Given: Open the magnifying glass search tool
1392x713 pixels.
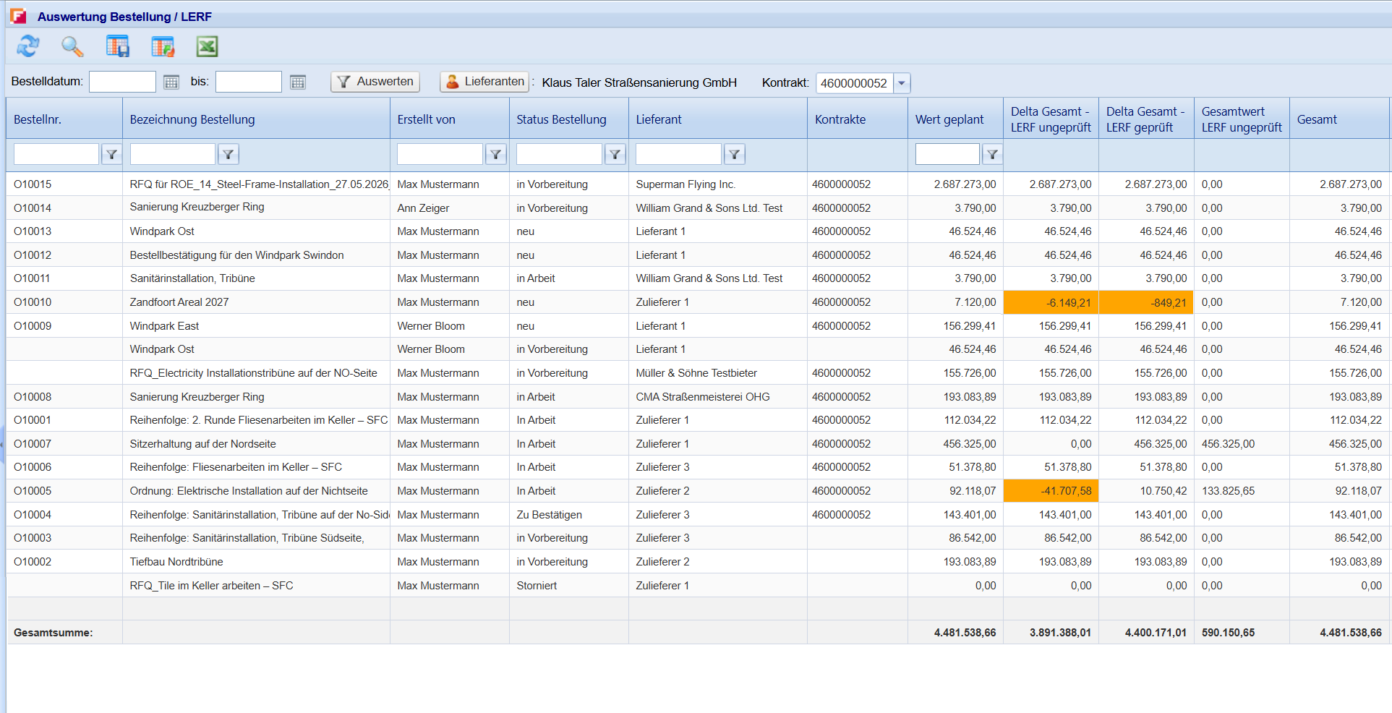Looking at the screenshot, I should 72,46.
